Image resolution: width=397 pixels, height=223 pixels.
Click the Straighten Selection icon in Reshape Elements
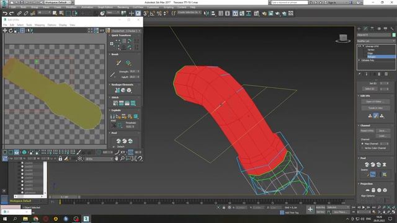[117, 90]
